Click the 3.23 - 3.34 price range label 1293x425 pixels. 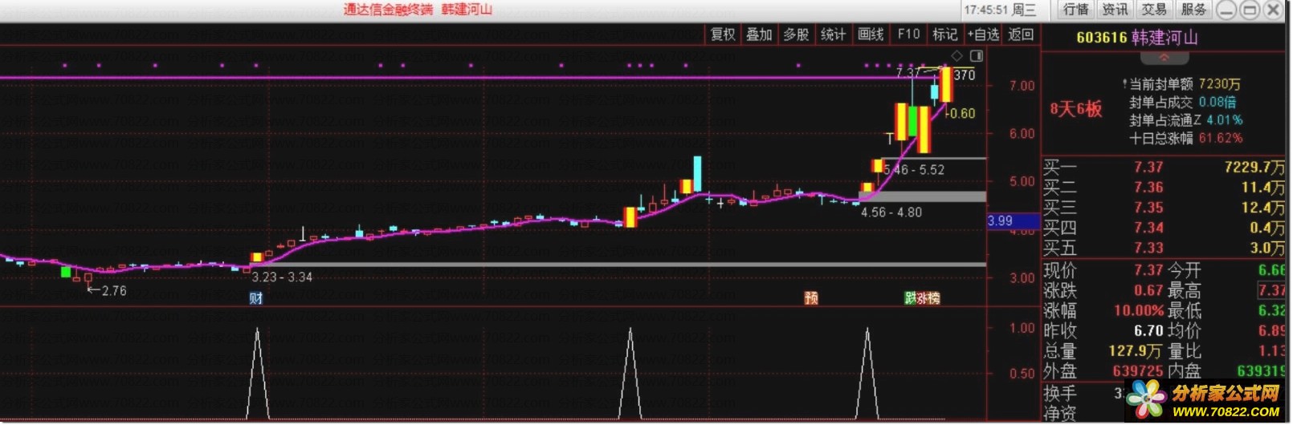tap(282, 277)
